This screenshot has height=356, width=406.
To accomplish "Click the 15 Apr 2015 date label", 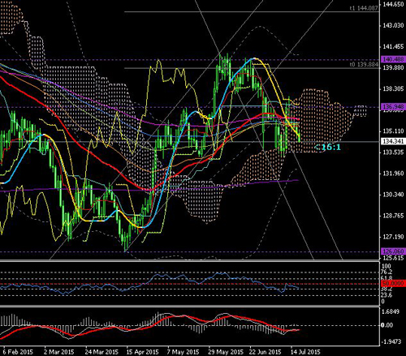I will (x=142, y=352).
